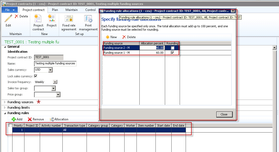
Task: Create a new Project contract via ribbon icon
Action: coord(38,19)
